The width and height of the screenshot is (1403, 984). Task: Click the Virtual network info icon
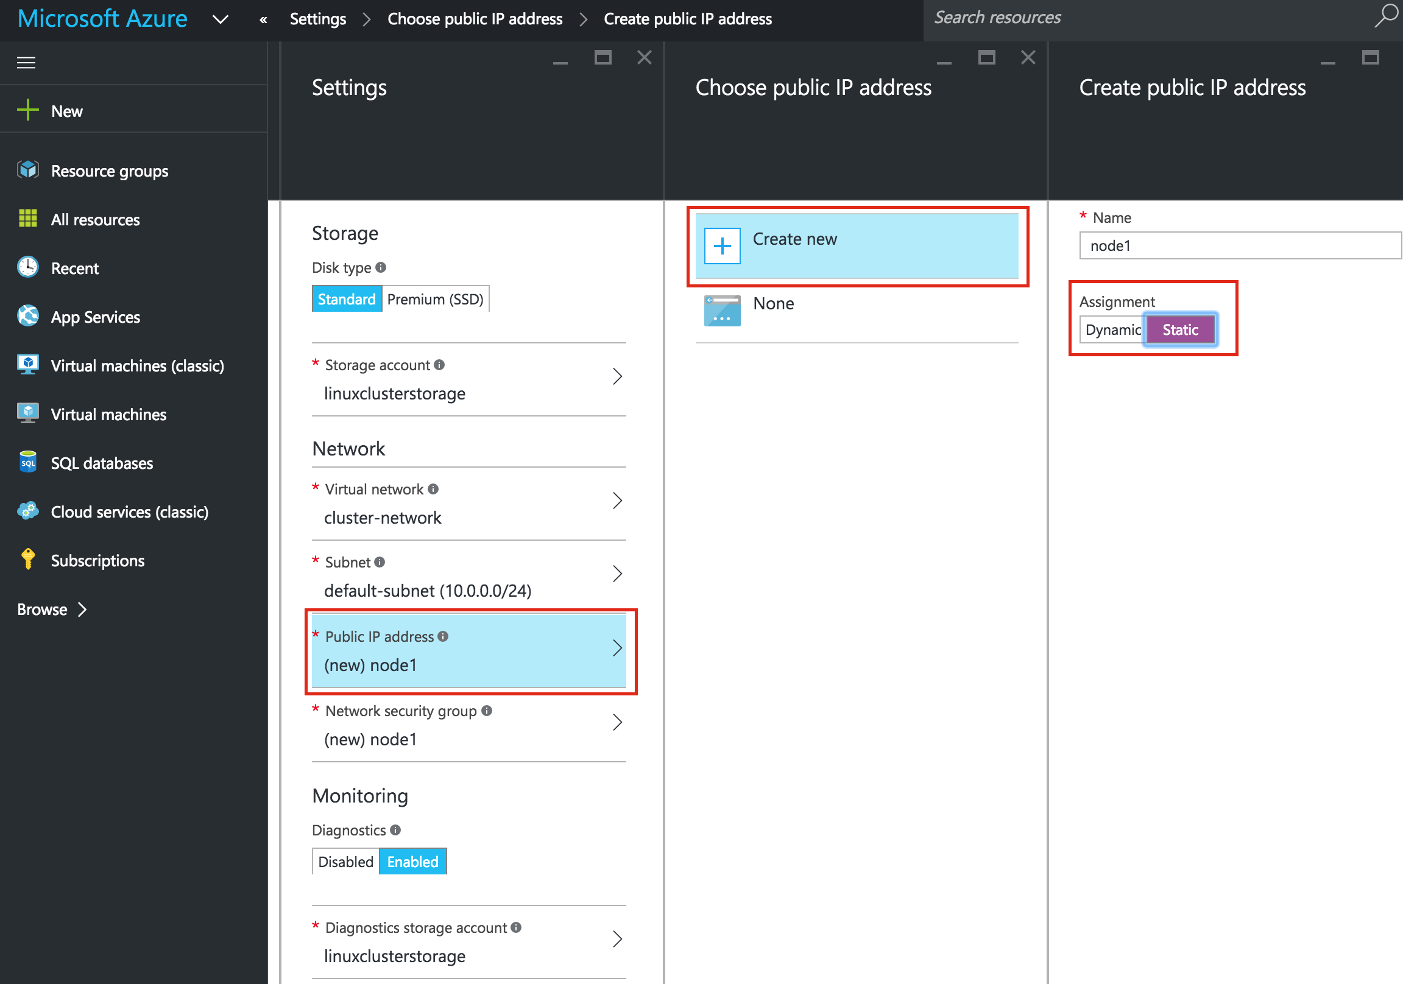[x=433, y=489]
